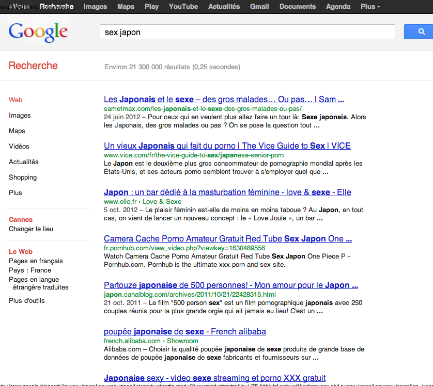433x386 pixels.
Task: Open the French alibaba result title
Action: click(x=185, y=331)
